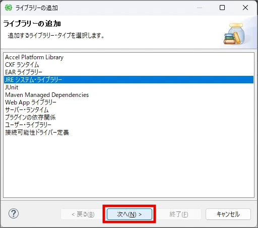
Task: Click the 終了(F) button
Action: (179, 214)
